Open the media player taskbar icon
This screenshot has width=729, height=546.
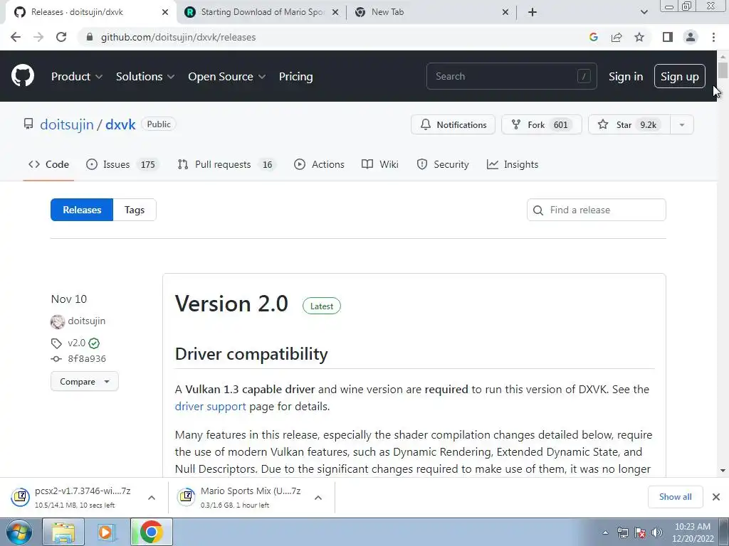click(x=106, y=532)
